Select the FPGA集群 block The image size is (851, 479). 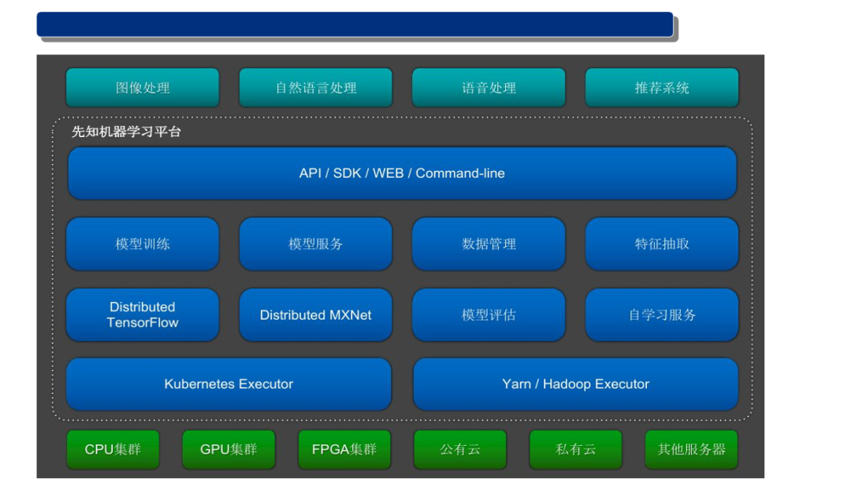pos(344,450)
